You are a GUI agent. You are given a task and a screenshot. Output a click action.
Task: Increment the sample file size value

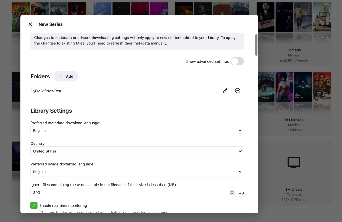[x=232, y=191]
